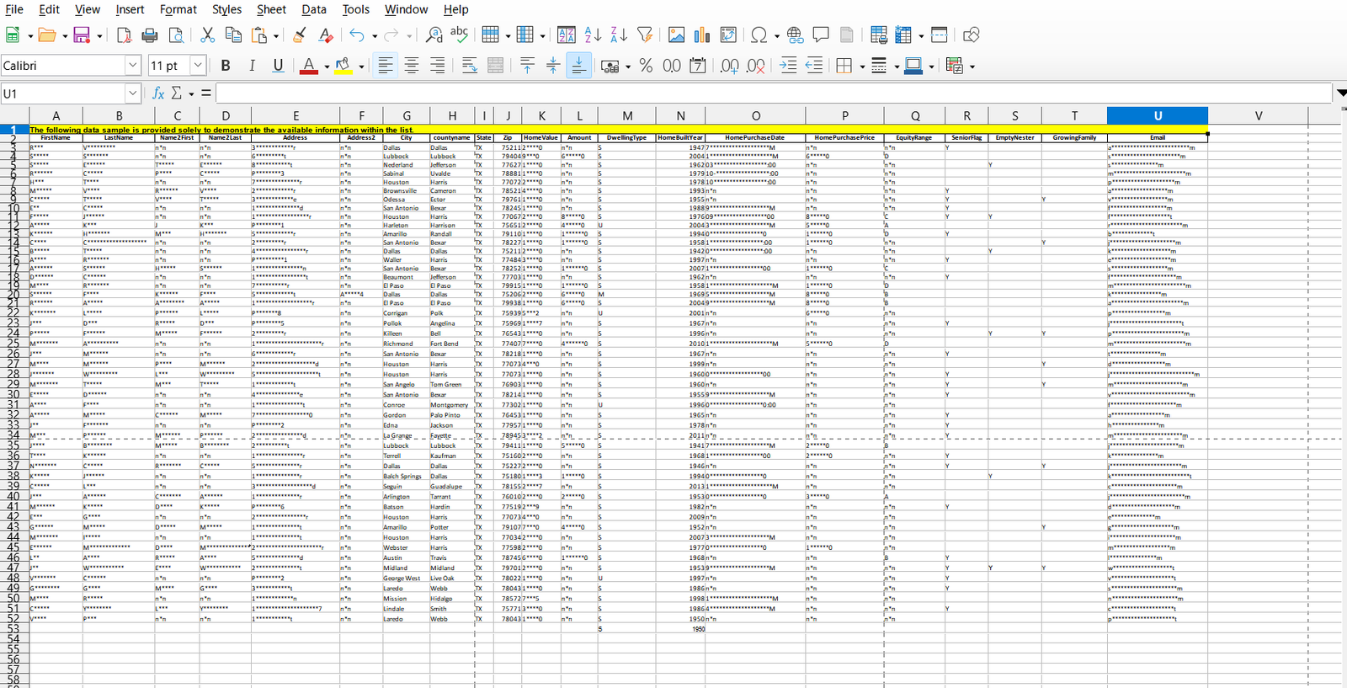The height and width of the screenshot is (688, 1347).
Task: Open the Data menu
Action: (314, 9)
